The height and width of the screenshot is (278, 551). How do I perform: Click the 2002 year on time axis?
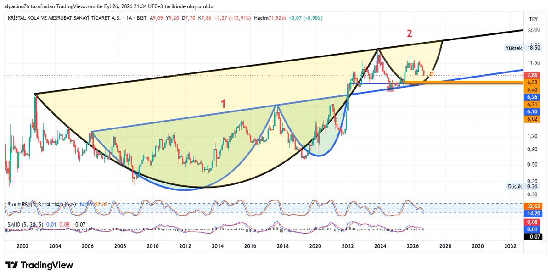click(22, 246)
